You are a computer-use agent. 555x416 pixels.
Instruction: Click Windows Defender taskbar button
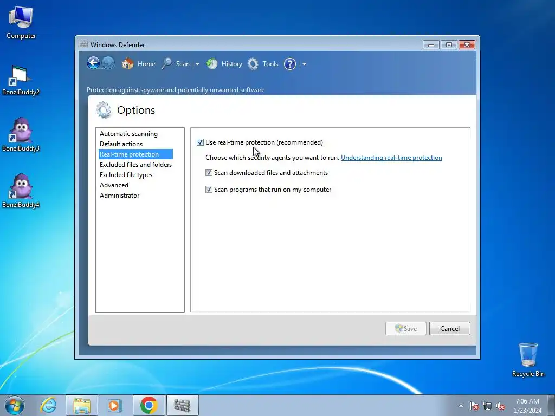182,405
